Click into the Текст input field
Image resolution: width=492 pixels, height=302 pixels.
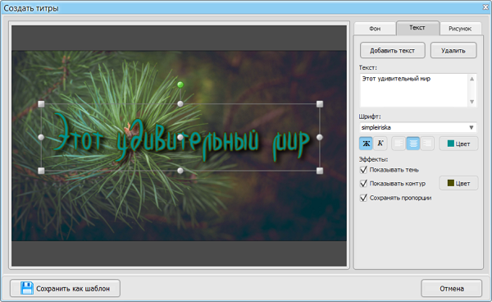click(413, 90)
